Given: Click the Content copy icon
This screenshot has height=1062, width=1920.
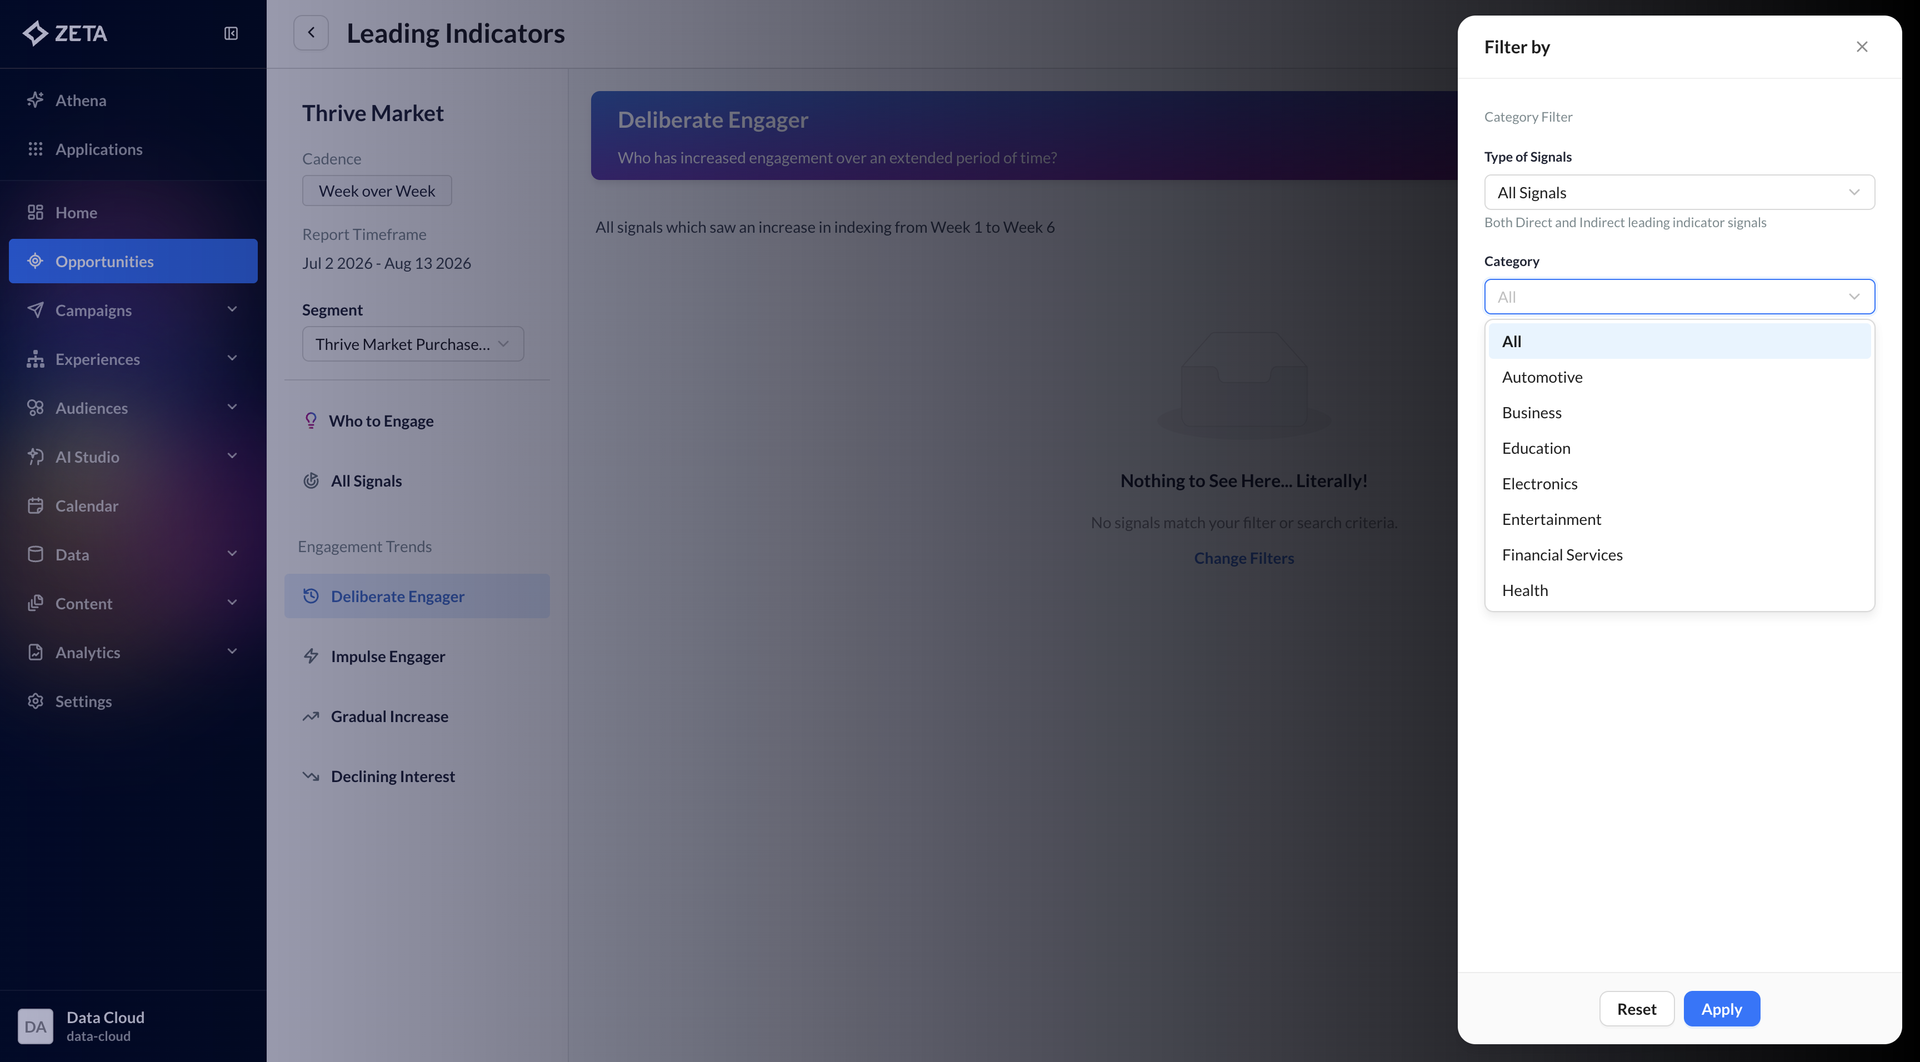Looking at the screenshot, I should [x=35, y=603].
